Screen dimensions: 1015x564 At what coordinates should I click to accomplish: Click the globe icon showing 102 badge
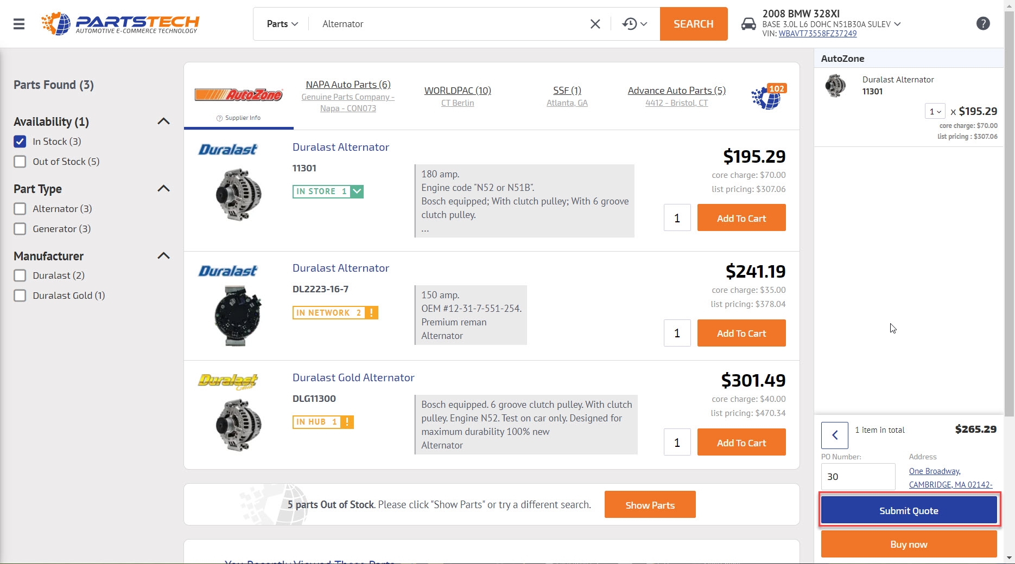tap(766, 99)
